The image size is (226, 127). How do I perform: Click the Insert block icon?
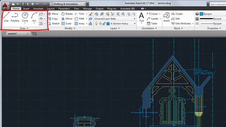pos(166,17)
